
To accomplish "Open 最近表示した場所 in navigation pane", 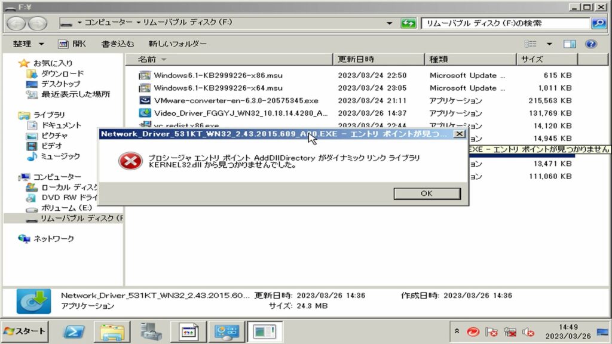I will (x=76, y=94).
